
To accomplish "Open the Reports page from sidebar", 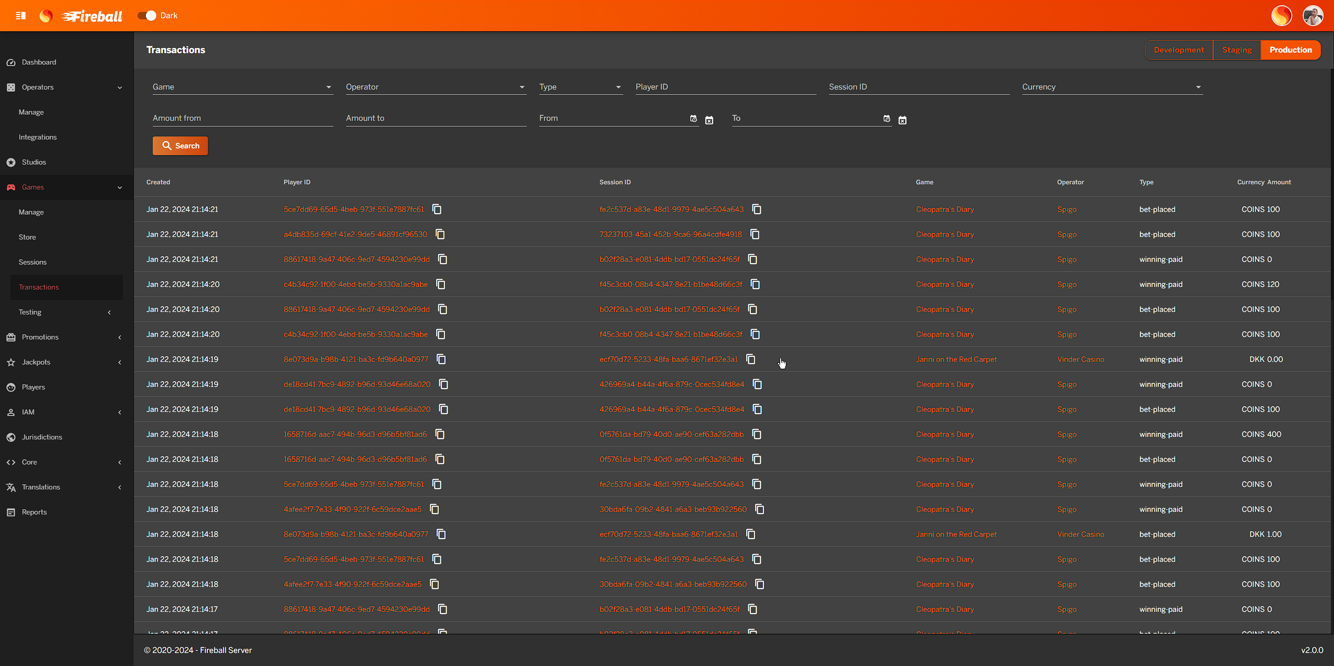I will pos(34,512).
